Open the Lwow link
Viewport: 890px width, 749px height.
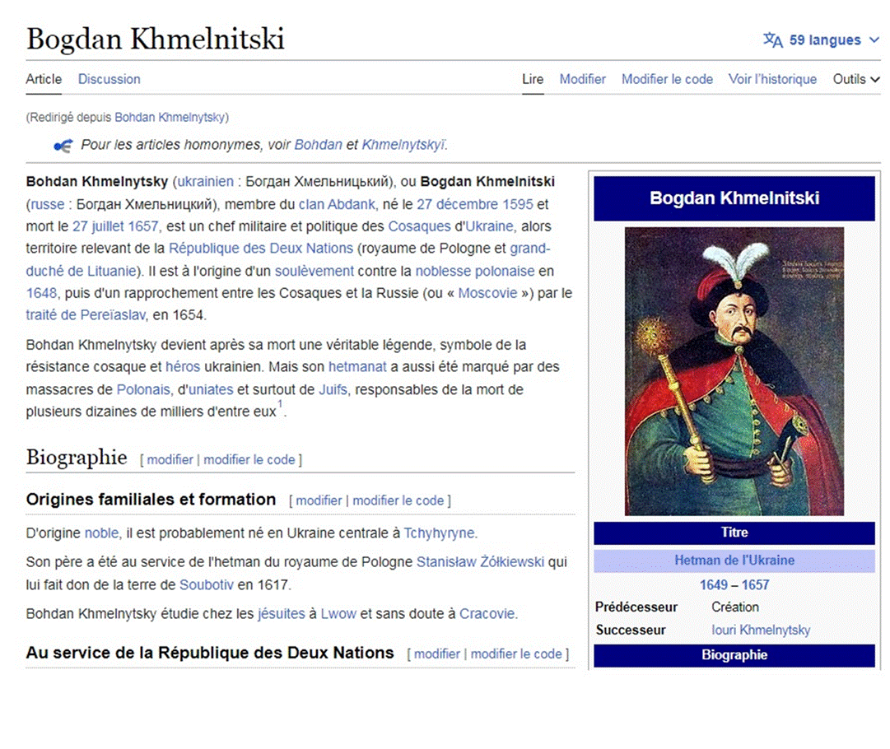click(x=338, y=614)
